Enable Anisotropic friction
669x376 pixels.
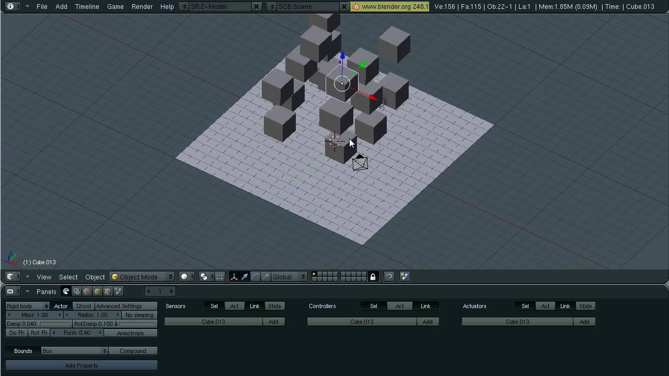(131, 333)
